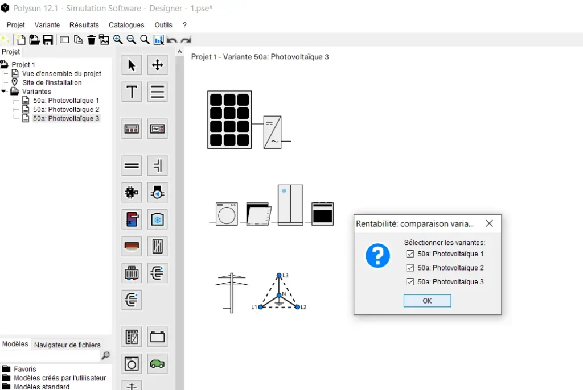The height and width of the screenshot is (390, 583).
Task: Click the save diskette toolbar icon
Action: click(48, 40)
